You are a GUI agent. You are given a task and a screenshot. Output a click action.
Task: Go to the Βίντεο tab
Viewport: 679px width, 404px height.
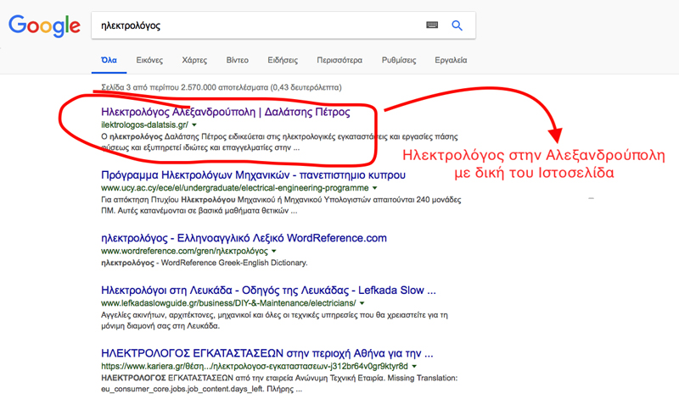point(238,61)
